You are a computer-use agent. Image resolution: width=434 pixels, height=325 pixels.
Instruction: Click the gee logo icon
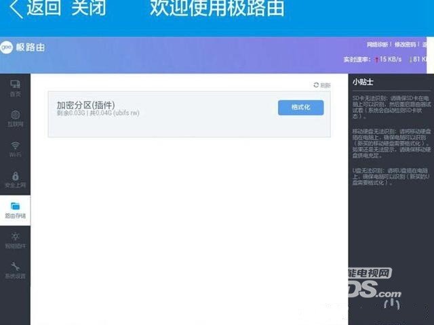pos(7,47)
